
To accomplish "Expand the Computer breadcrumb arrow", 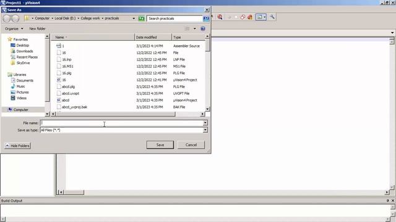I will tap(52, 18).
